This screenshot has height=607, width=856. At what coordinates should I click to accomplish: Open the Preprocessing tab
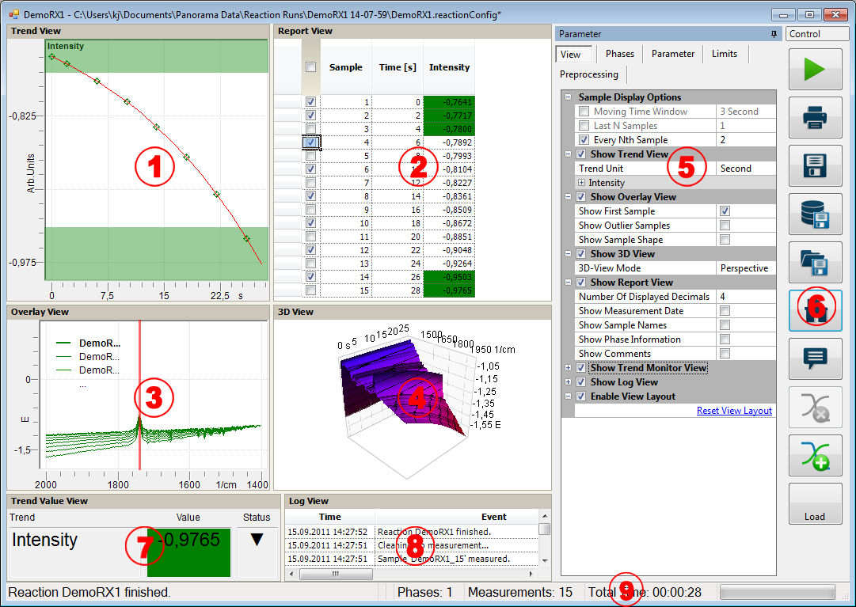588,74
